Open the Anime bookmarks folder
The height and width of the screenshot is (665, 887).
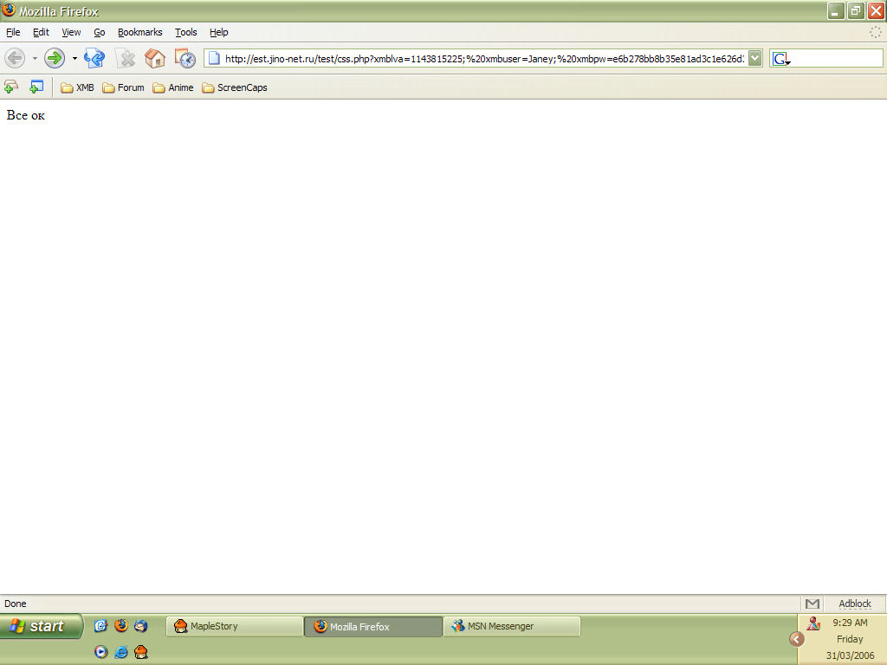(x=173, y=87)
